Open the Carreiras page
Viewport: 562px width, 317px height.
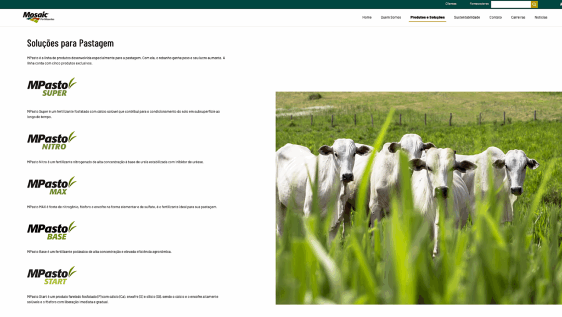tap(518, 18)
